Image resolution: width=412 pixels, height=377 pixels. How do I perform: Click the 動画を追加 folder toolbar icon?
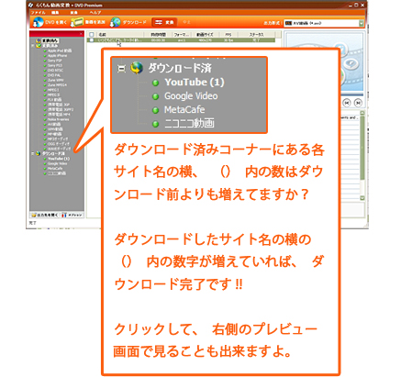(77, 22)
